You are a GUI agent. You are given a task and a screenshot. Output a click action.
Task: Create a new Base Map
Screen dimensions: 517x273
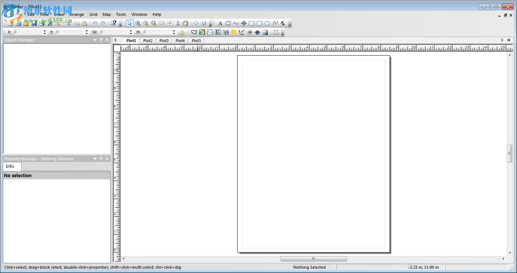tap(194, 32)
